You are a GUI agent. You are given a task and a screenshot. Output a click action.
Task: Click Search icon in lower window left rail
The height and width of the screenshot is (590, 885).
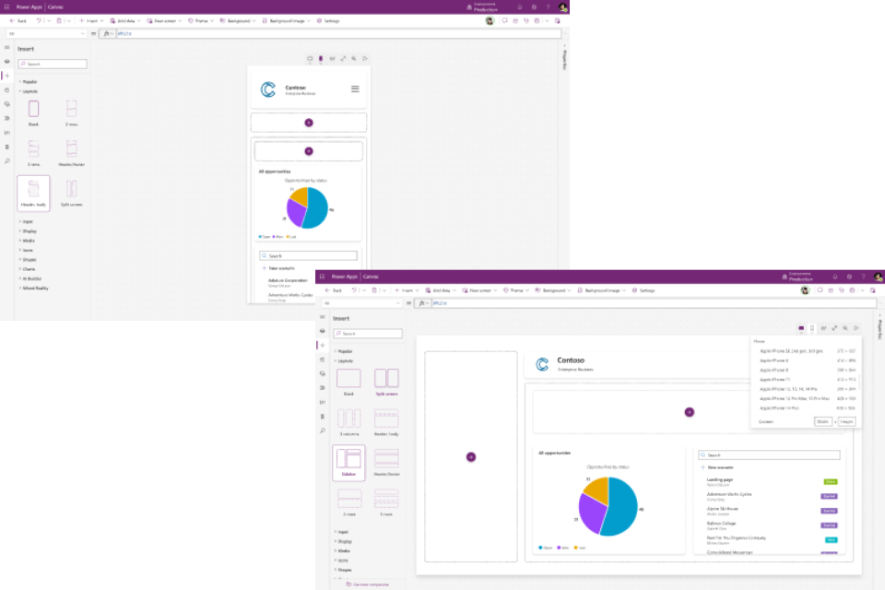coord(323,431)
